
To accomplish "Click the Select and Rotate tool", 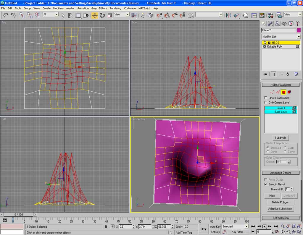I will click(x=102, y=15).
